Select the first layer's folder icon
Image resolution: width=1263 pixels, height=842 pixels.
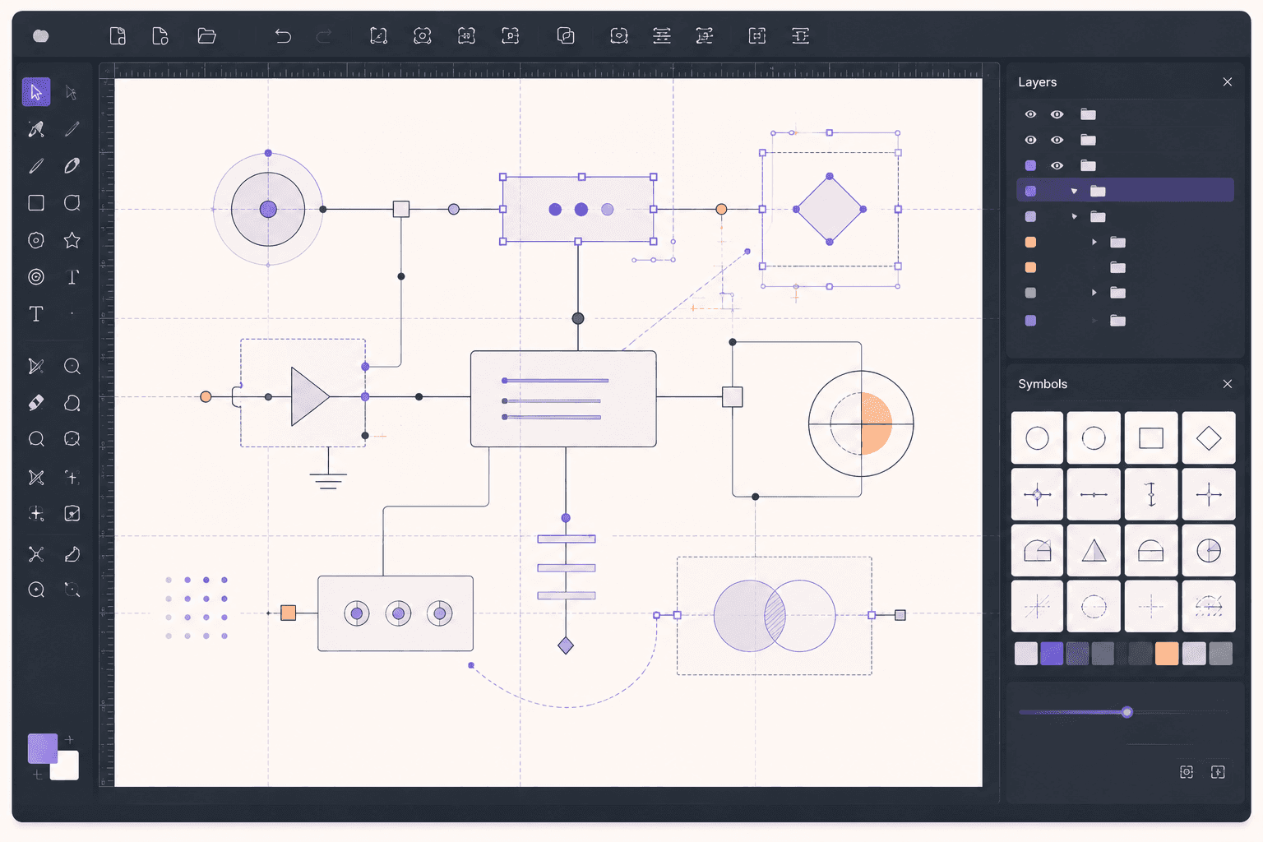tap(1088, 114)
